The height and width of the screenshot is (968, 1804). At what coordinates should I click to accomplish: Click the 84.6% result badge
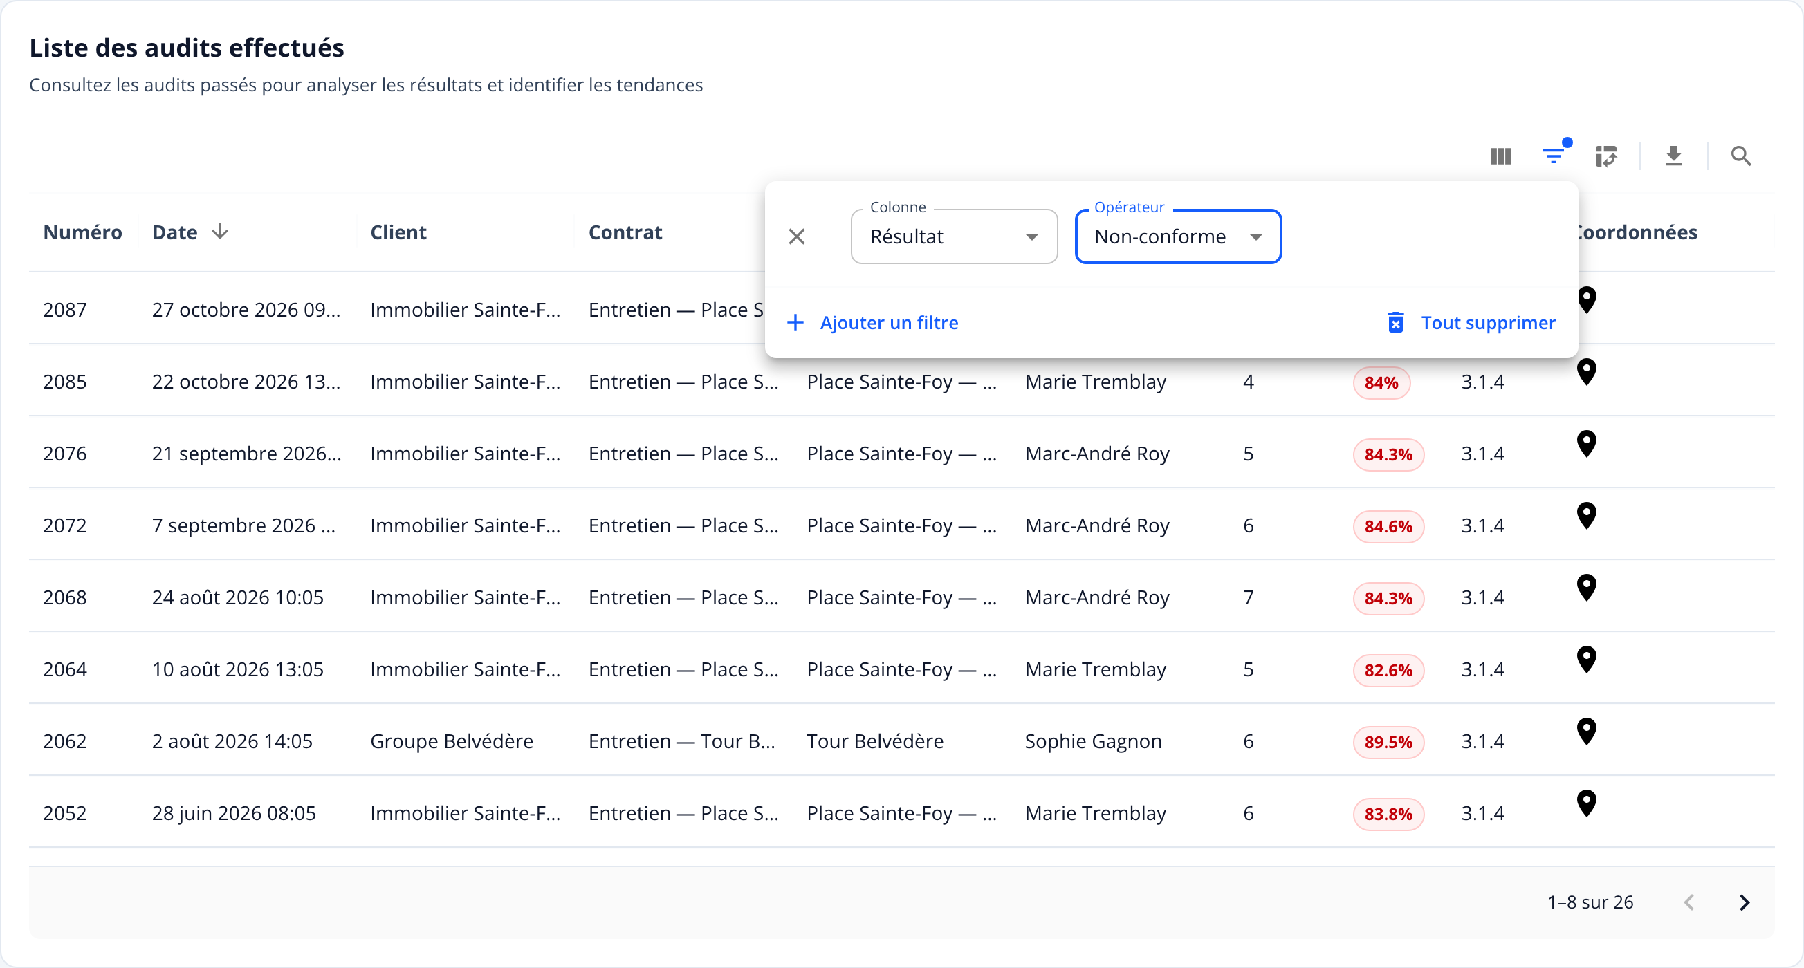1388,526
